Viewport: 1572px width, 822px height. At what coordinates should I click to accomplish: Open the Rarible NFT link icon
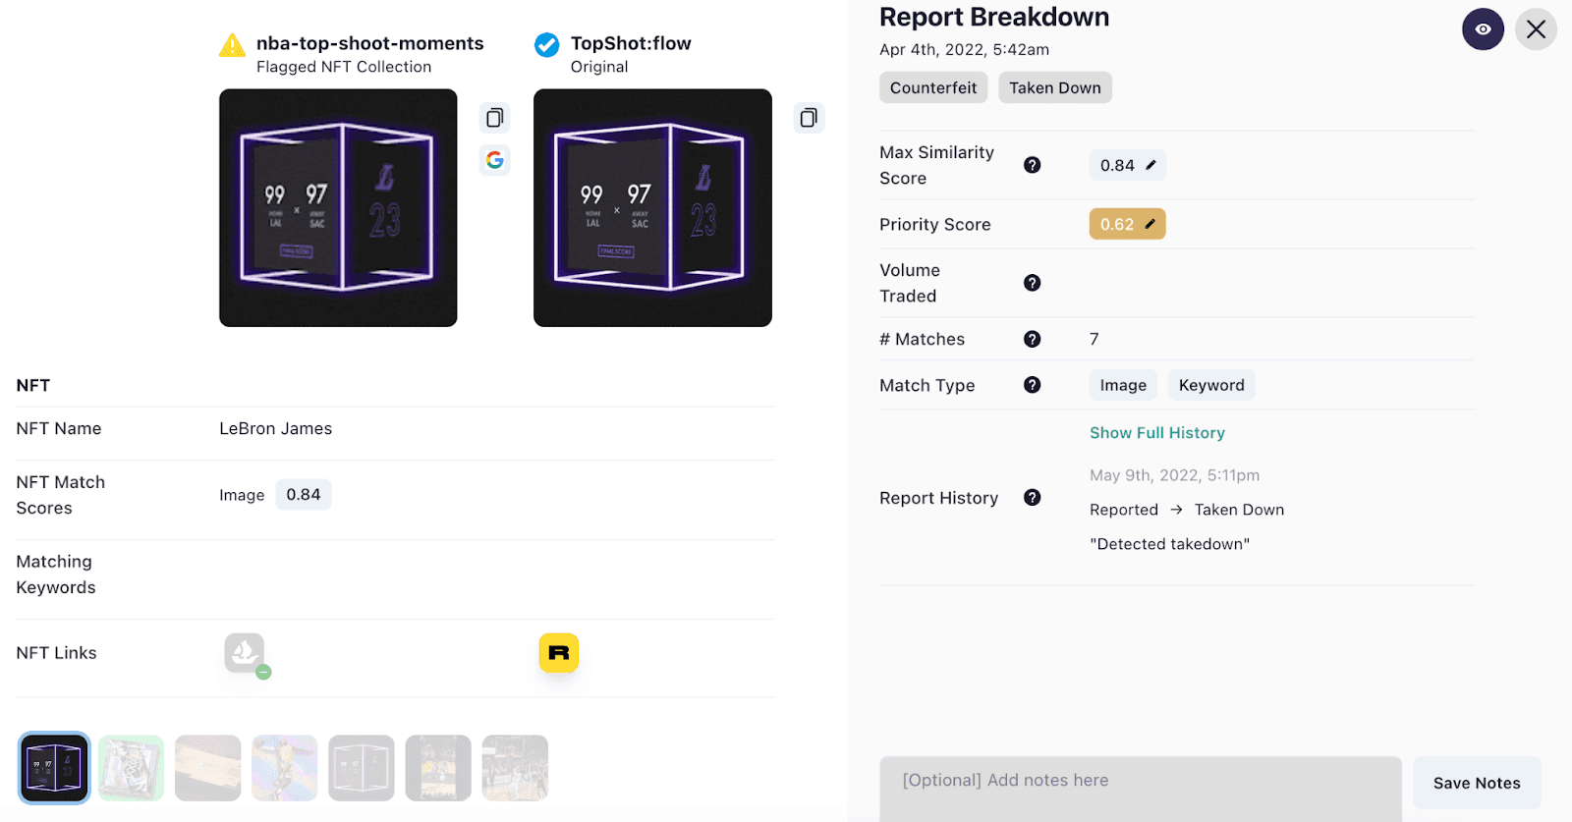tap(558, 653)
